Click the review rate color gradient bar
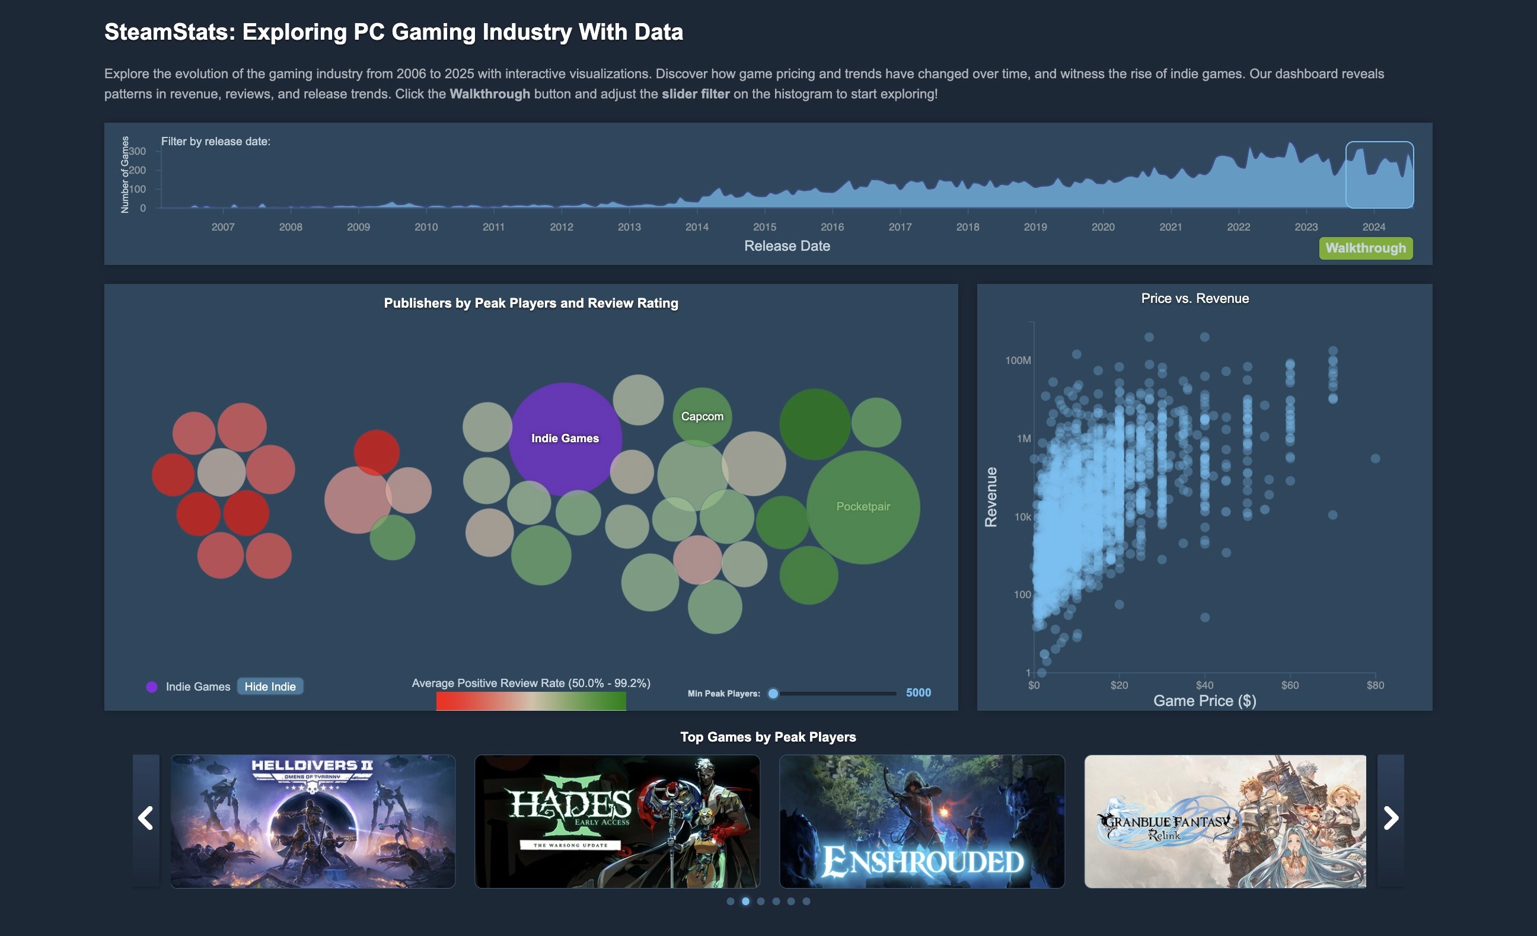The height and width of the screenshot is (936, 1537). (x=531, y=701)
